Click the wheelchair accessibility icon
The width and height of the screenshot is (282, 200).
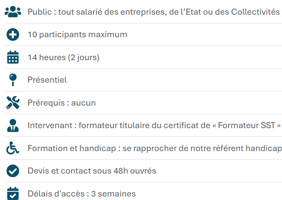[13, 148]
